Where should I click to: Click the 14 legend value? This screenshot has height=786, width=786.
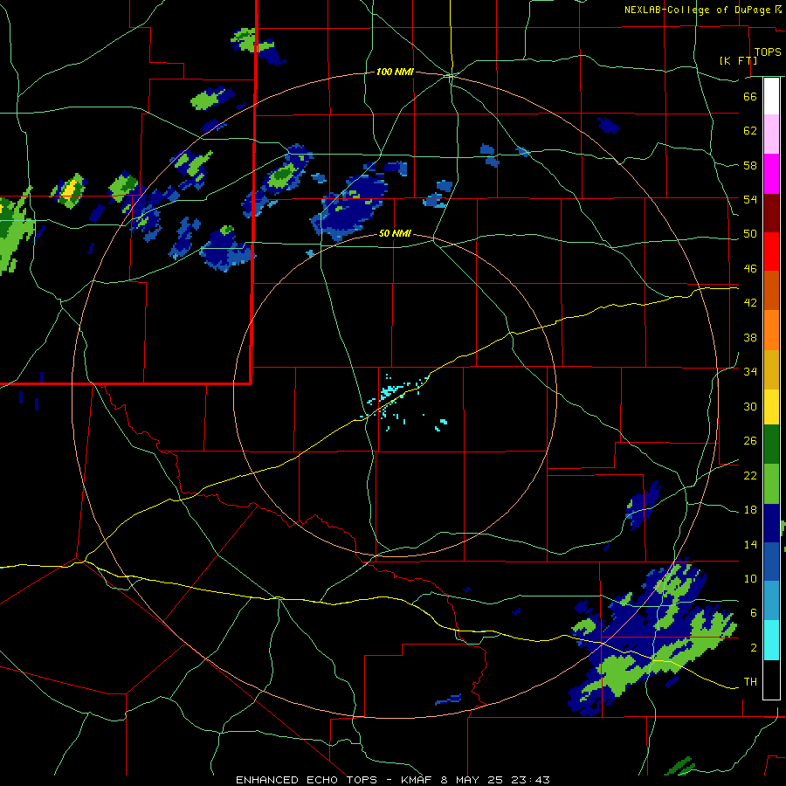tap(750, 544)
